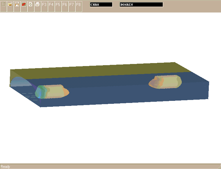Click the F5 toolbar button

pyautogui.click(x=58, y=4)
